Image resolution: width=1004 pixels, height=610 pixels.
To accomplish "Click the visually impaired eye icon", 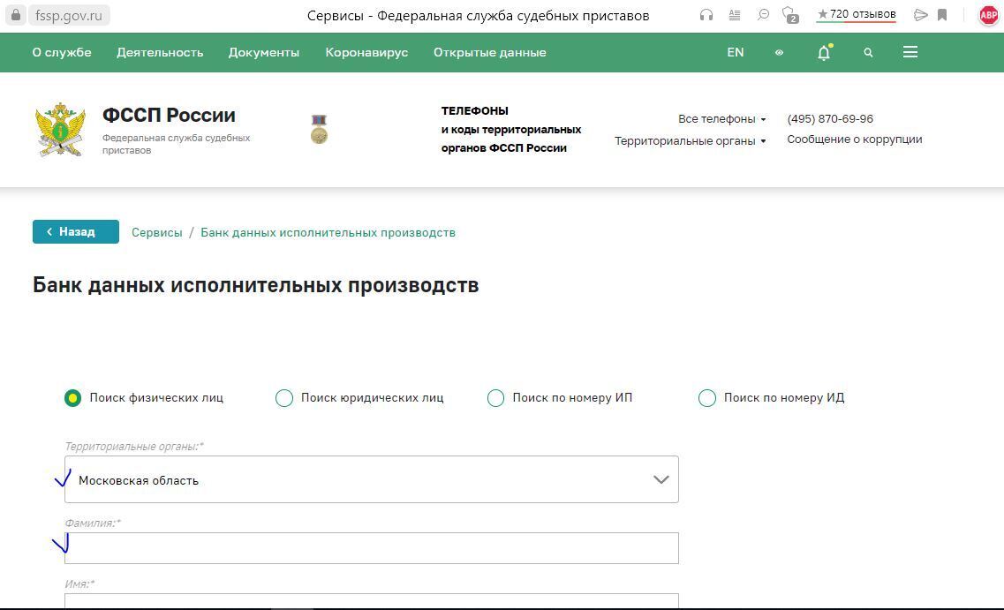I will coord(779,53).
